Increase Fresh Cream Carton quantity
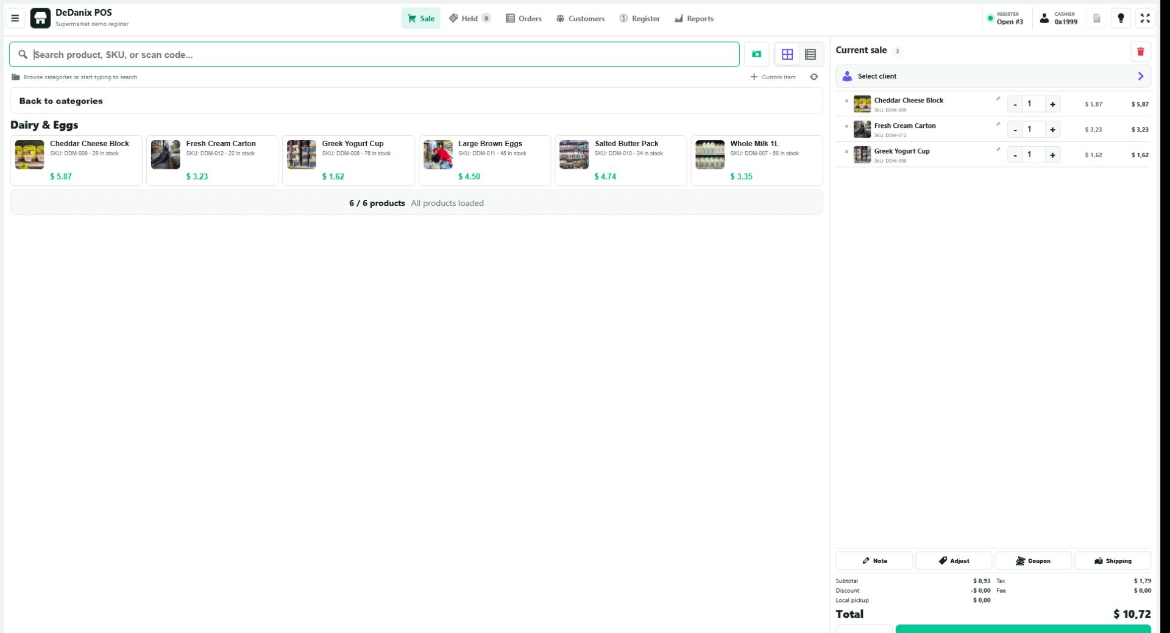Screen dimensions: 1170x633 tap(1052, 129)
